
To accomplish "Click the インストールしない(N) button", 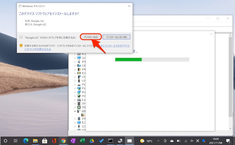I will pos(116,37).
